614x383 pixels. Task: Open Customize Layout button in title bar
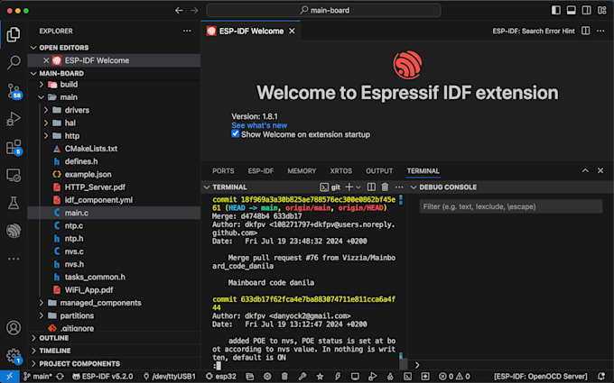(602, 10)
